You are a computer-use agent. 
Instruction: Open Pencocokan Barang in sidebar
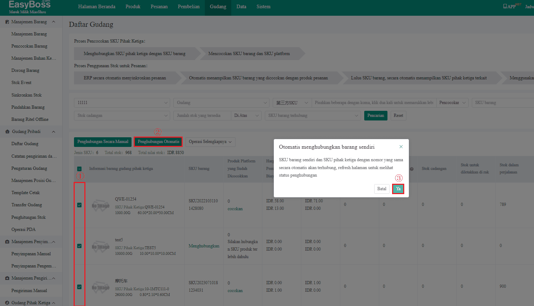point(29,46)
